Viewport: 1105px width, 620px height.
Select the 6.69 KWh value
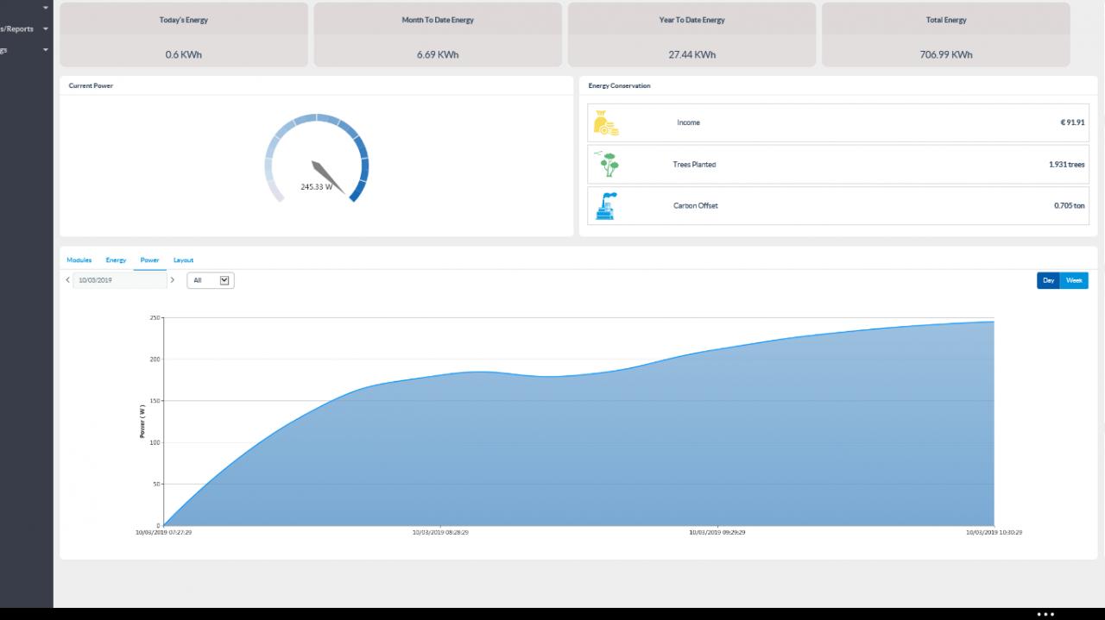pyautogui.click(x=438, y=54)
